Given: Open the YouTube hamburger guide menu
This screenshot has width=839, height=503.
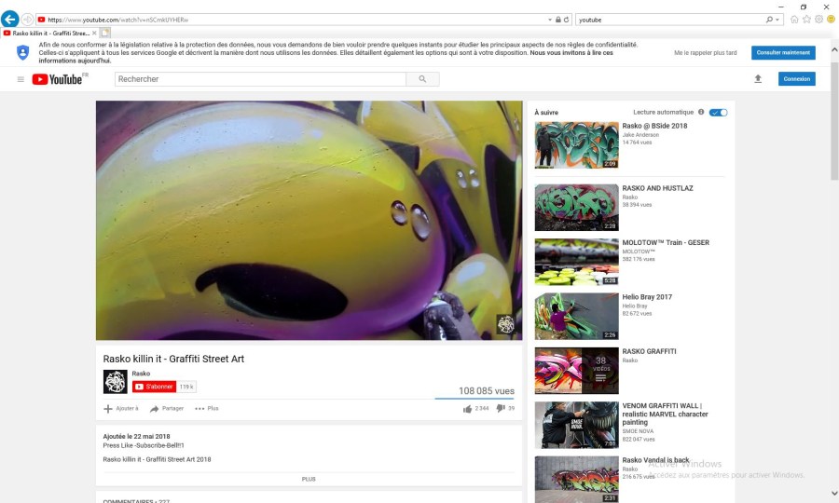Looking at the screenshot, I should 21,79.
